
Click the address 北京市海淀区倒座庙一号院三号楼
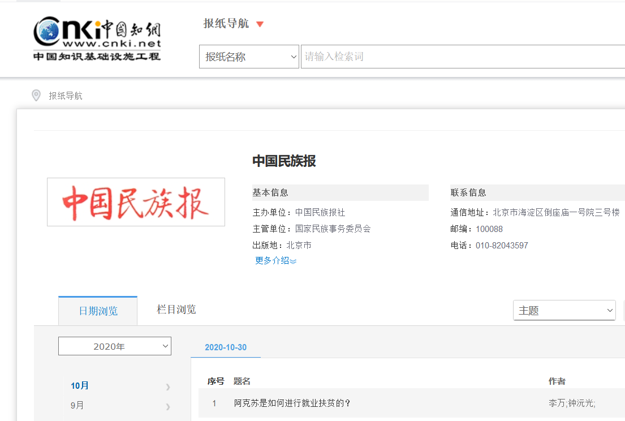556,213
